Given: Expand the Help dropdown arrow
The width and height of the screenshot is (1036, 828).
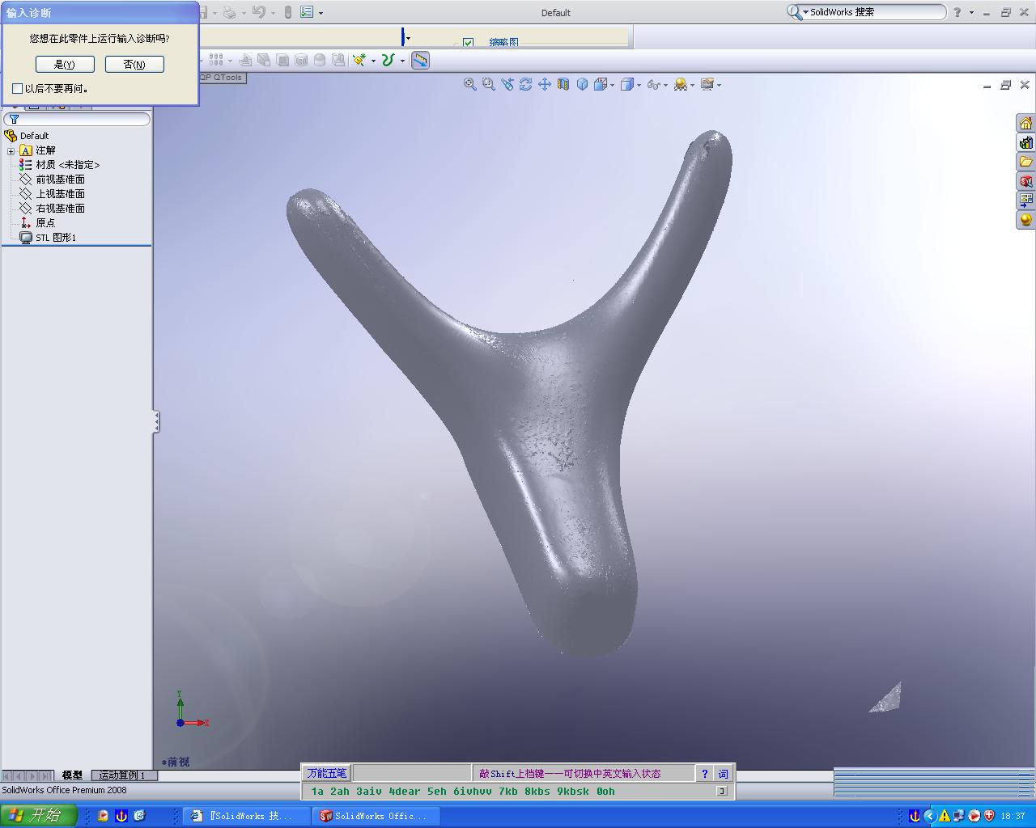Looking at the screenshot, I should (971, 13).
